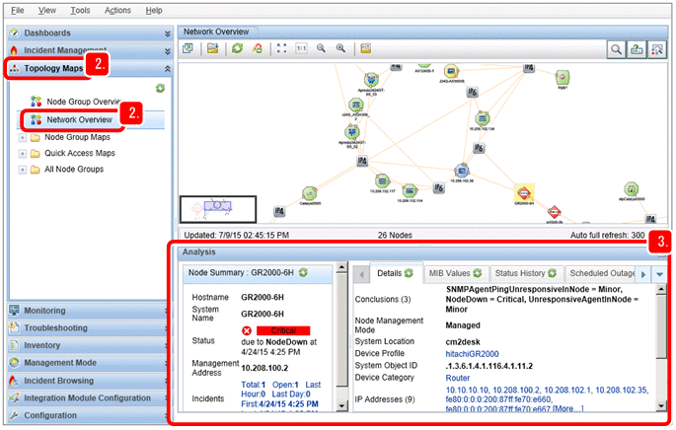The height and width of the screenshot is (430, 676).
Task: Click the Details pane up scroll arrow
Action: click(661, 290)
